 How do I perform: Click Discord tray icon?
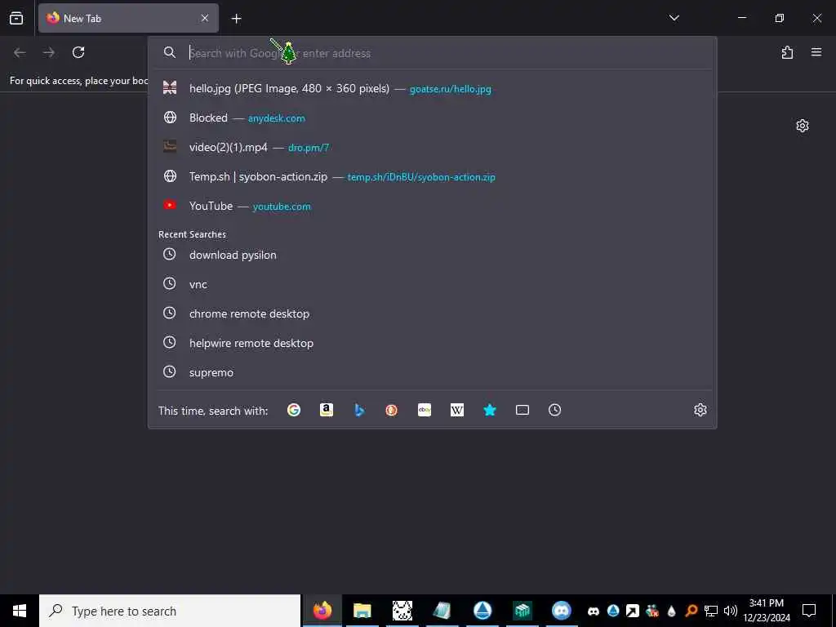[594, 611]
